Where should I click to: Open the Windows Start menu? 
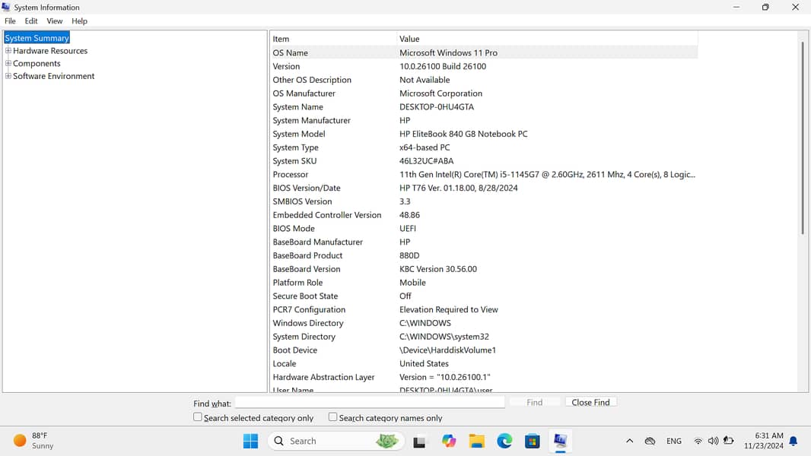point(250,441)
